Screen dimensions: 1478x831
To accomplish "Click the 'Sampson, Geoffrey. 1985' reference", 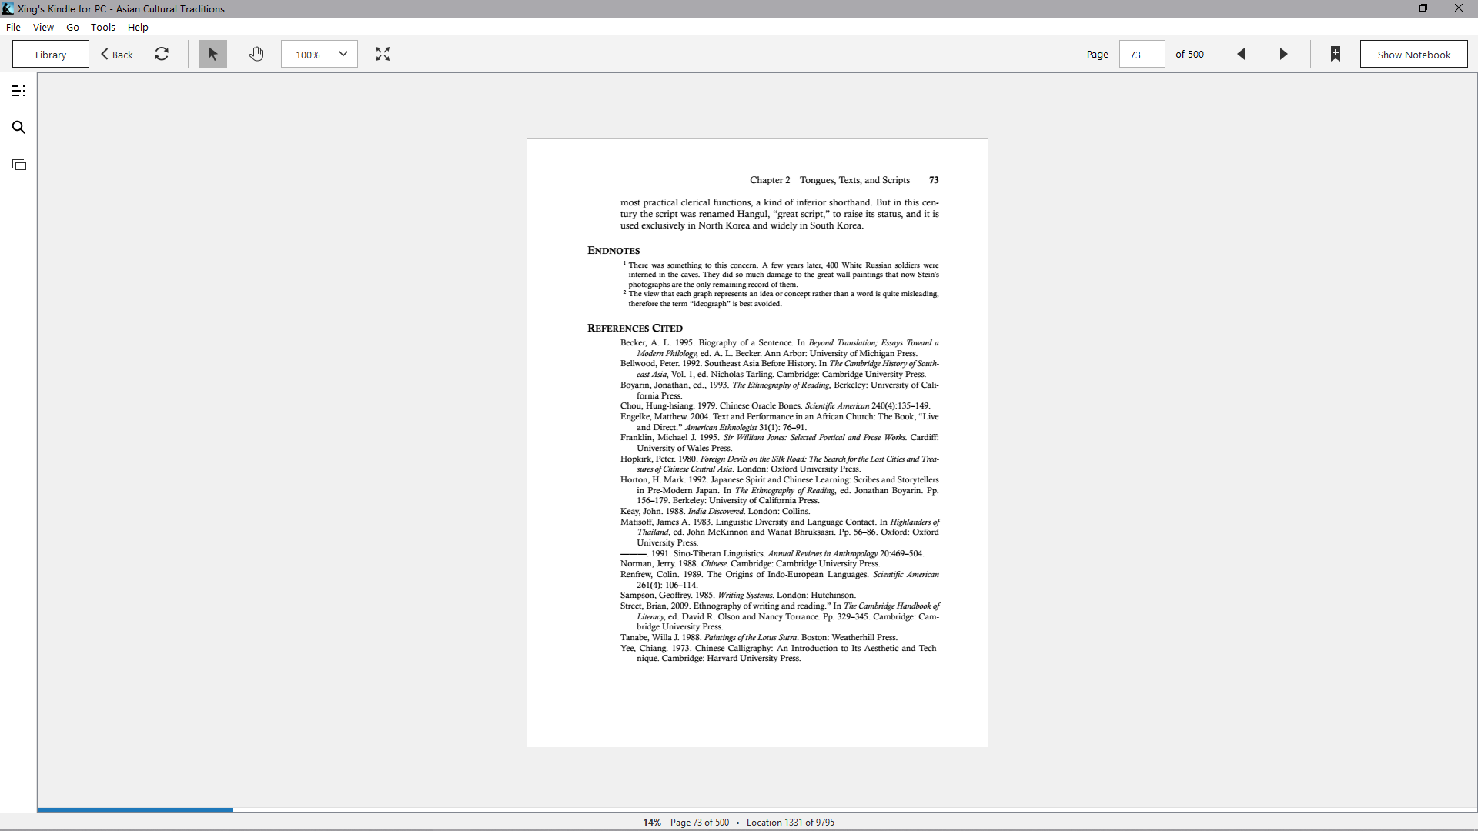I will 738,595.
